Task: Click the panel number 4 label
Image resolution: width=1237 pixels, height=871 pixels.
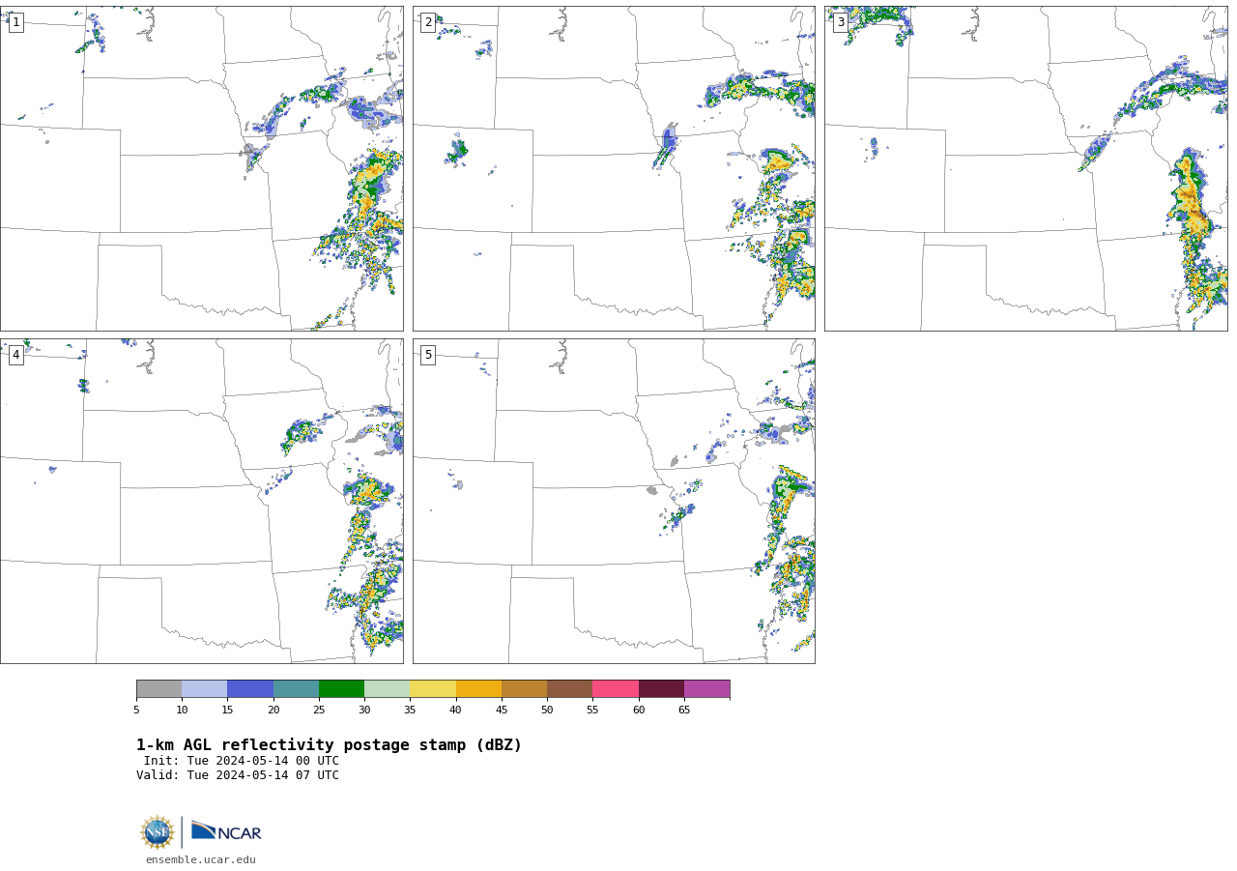Action: point(15,355)
